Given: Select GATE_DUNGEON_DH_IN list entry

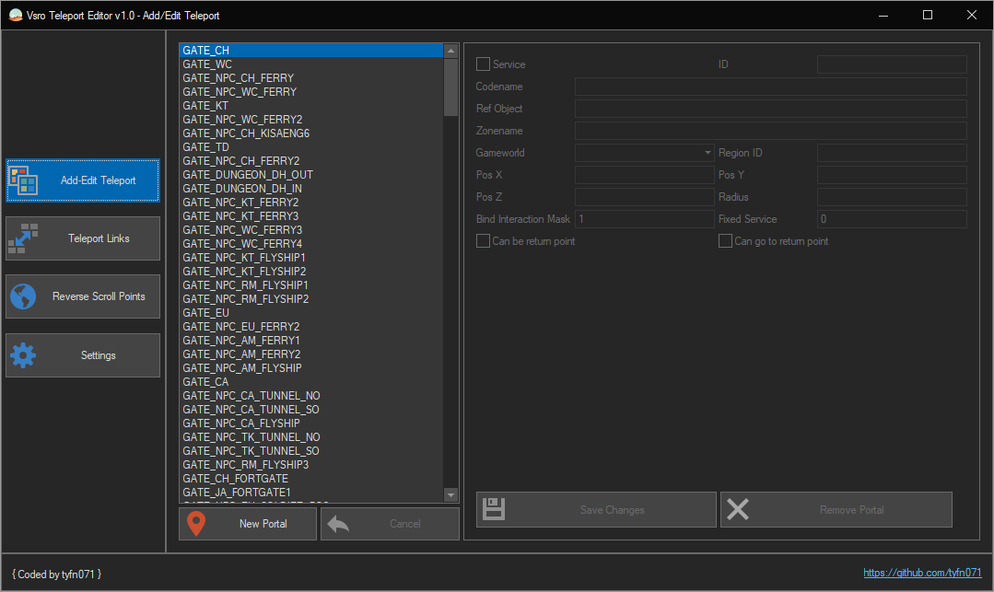Looking at the screenshot, I should click(x=242, y=189).
